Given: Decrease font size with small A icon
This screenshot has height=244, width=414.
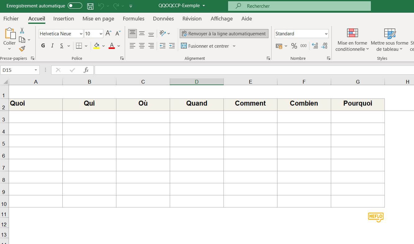Looking at the screenshot, I should point(118,33).
